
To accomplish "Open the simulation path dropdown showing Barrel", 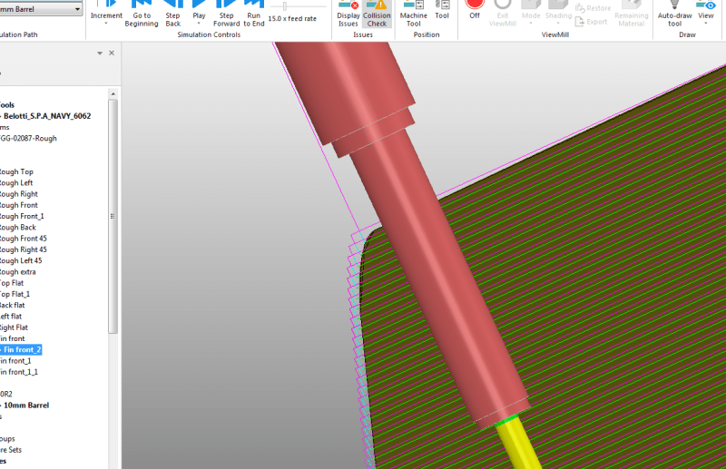I will (41, 9).
